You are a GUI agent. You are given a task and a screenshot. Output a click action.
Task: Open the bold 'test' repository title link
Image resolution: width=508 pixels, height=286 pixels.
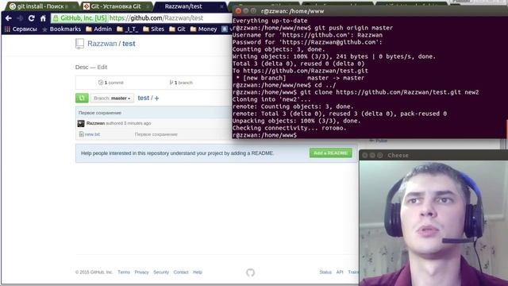pyautogui.click(x=129, y=44)
